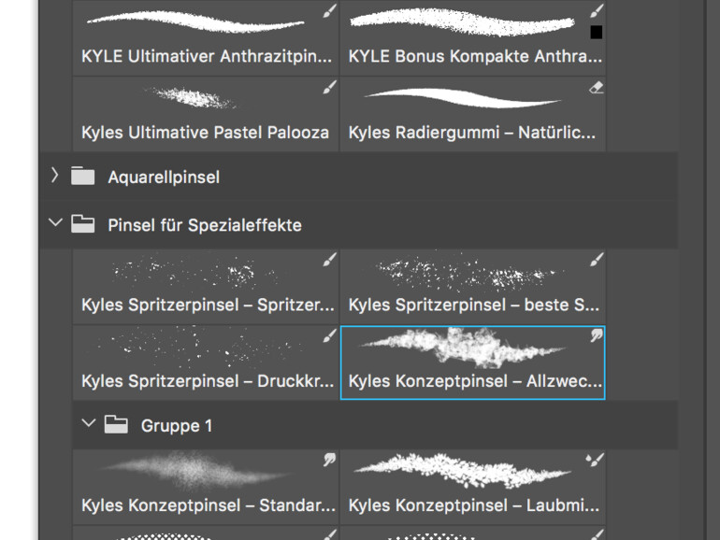This screenshot has width=720, height=540.
Task: Click smudge tool icon on Konzeptpinsel – Allzweck
Action: click(x=597, y=335)
